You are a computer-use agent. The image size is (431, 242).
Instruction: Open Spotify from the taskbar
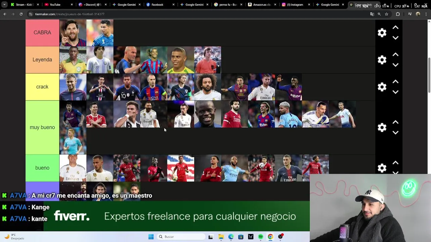pos(261,237)
